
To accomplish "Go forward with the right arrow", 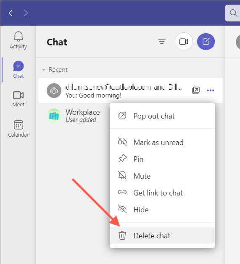I will [26, 13].
